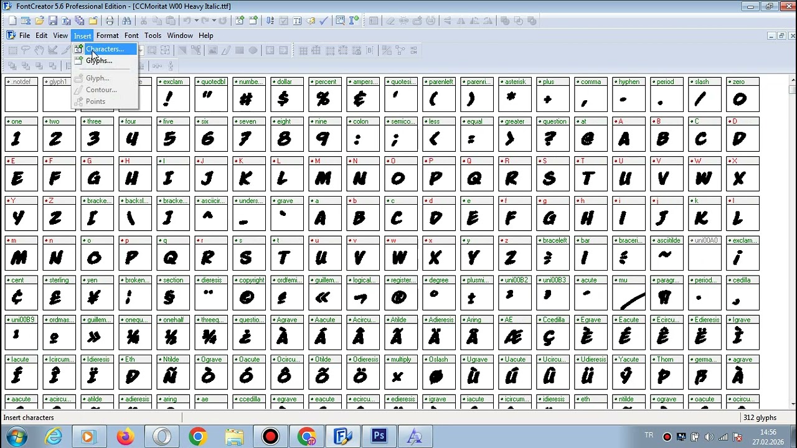Choose Glyphs... from Insert menu
Screen dimensions: 797x448
point(105,60)
